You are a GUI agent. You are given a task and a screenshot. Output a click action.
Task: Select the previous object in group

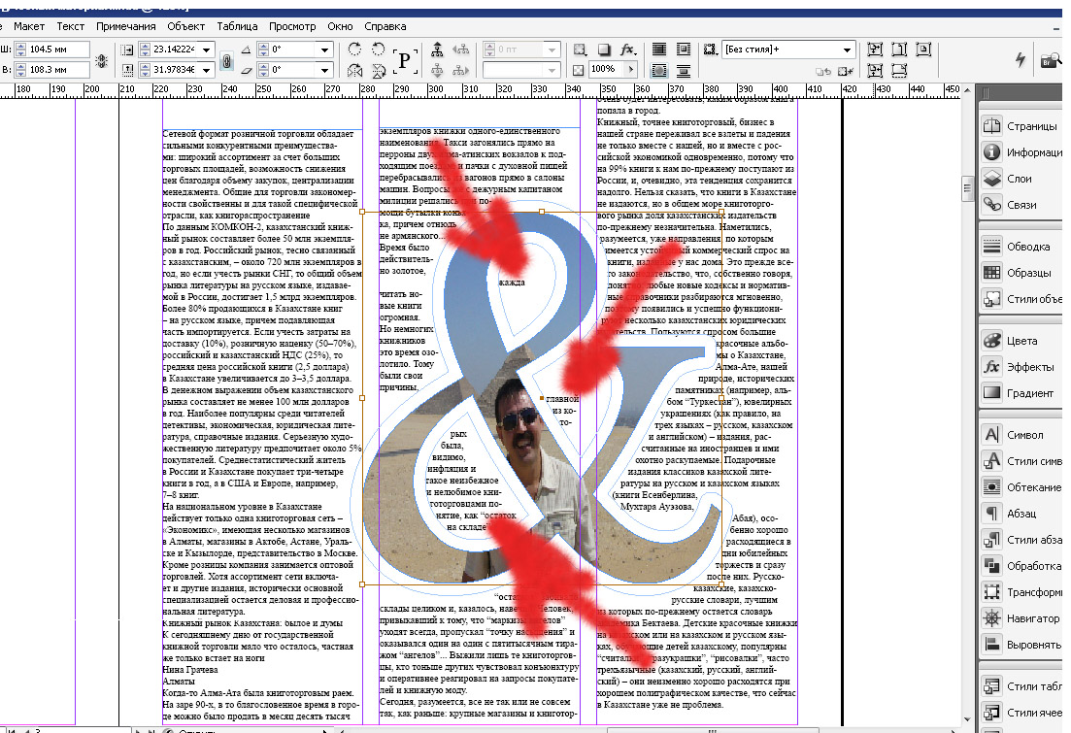tap(461, 50)
